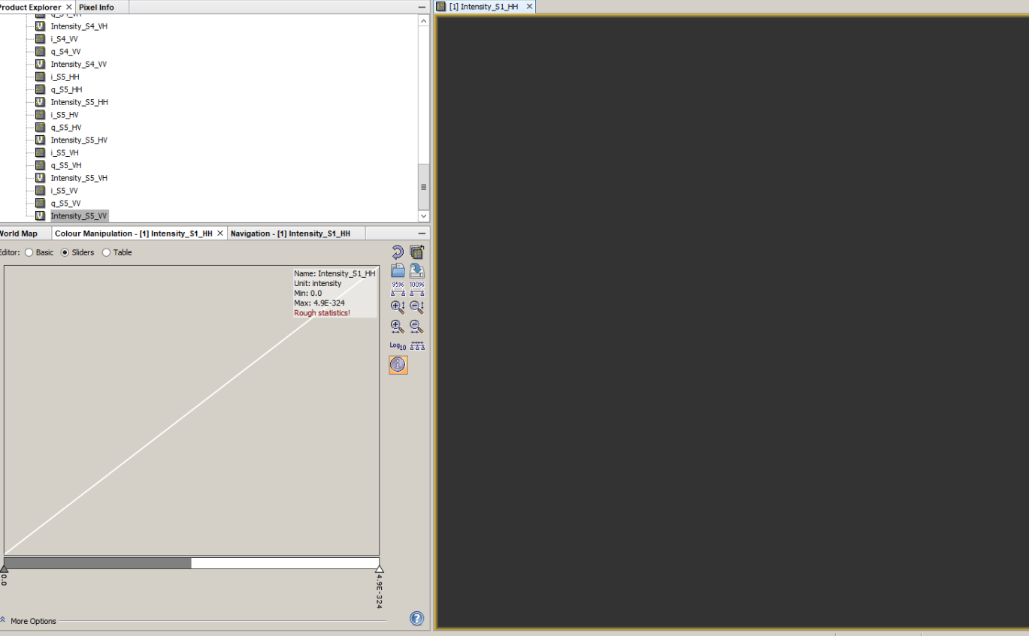Choose the Sliders editor option

pos(65,253)
